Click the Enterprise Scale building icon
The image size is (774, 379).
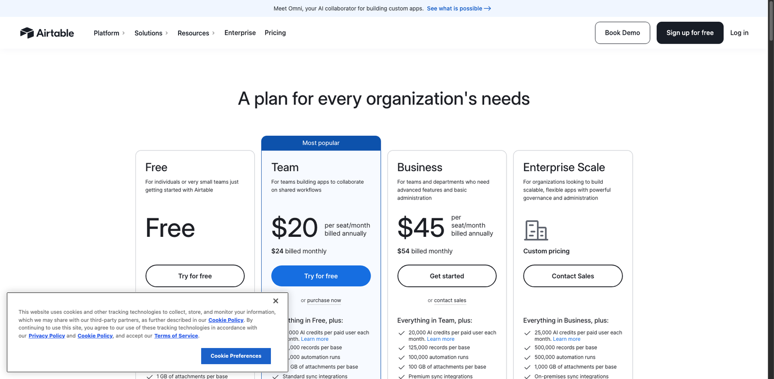[x=536, y=231]
